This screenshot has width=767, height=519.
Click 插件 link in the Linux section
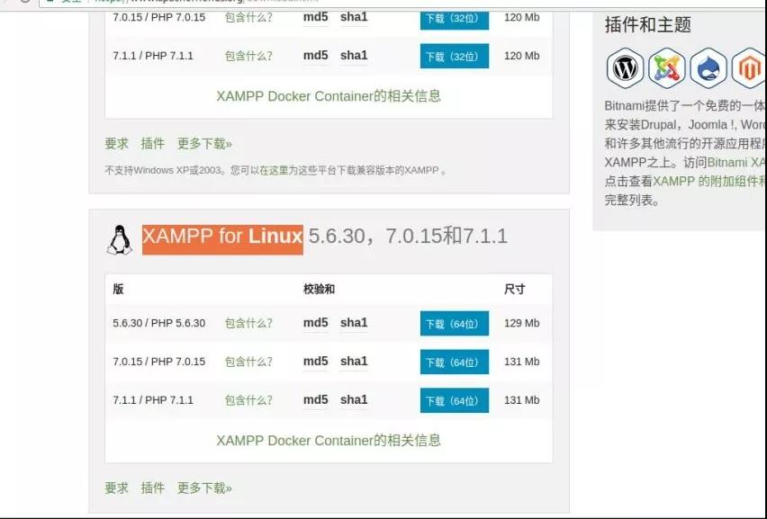point(153,488)
